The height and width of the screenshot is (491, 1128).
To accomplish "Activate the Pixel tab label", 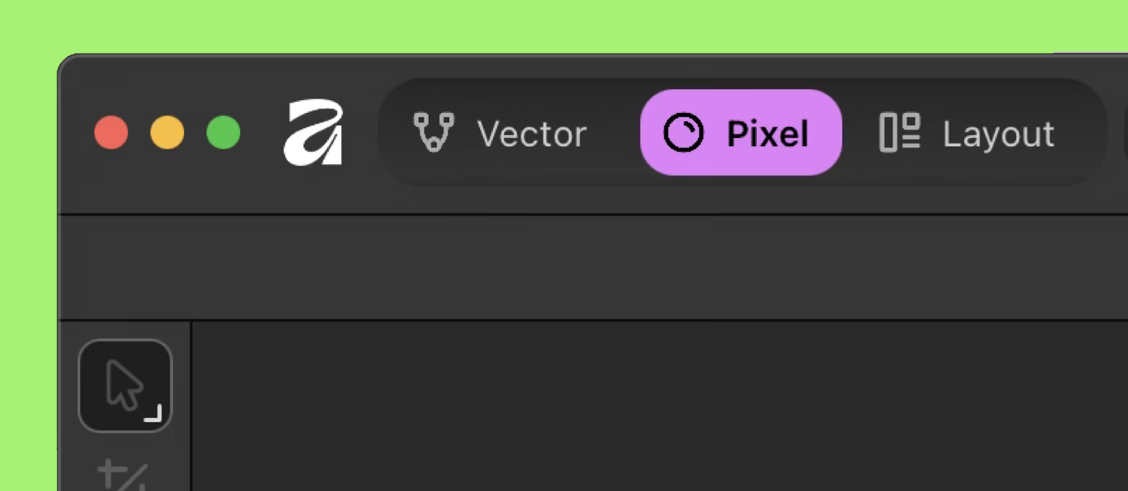I will [767, 134].
